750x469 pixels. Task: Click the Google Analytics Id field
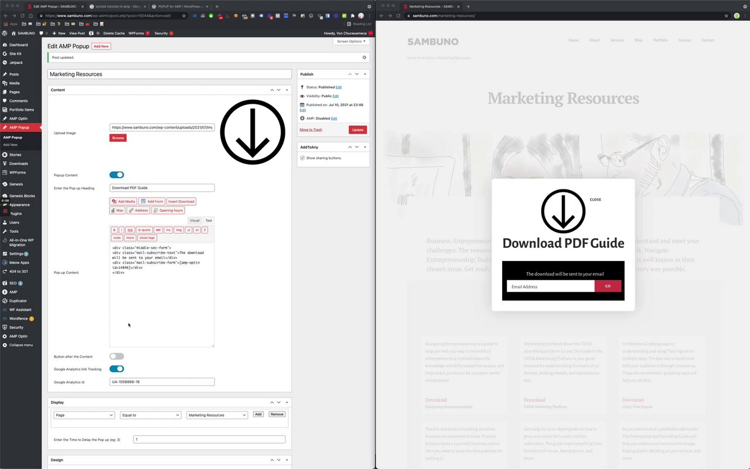pyautogui.click(x=162, y=382)
